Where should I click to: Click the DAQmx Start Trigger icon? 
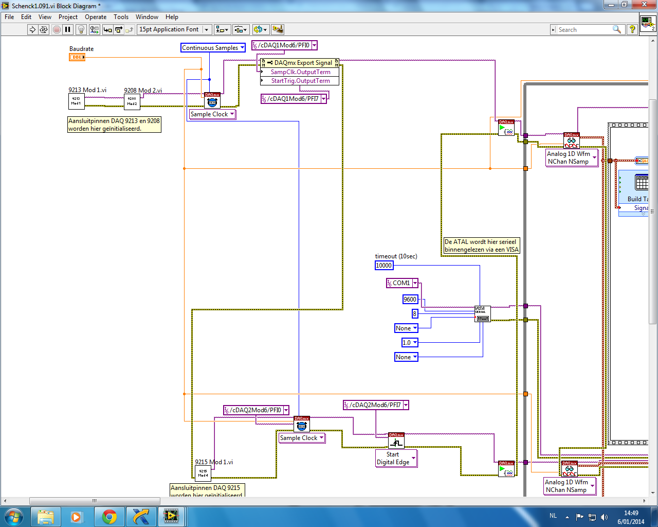pos(396,441)
